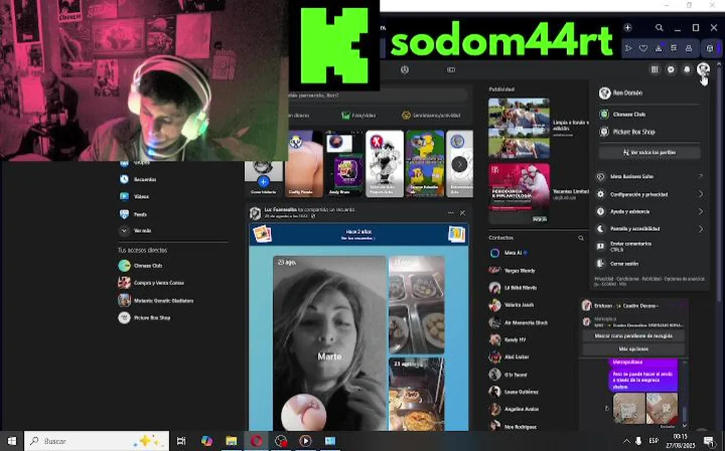
Task: Click the browser new tab plus icon
Action: click(x=627, y=28)
